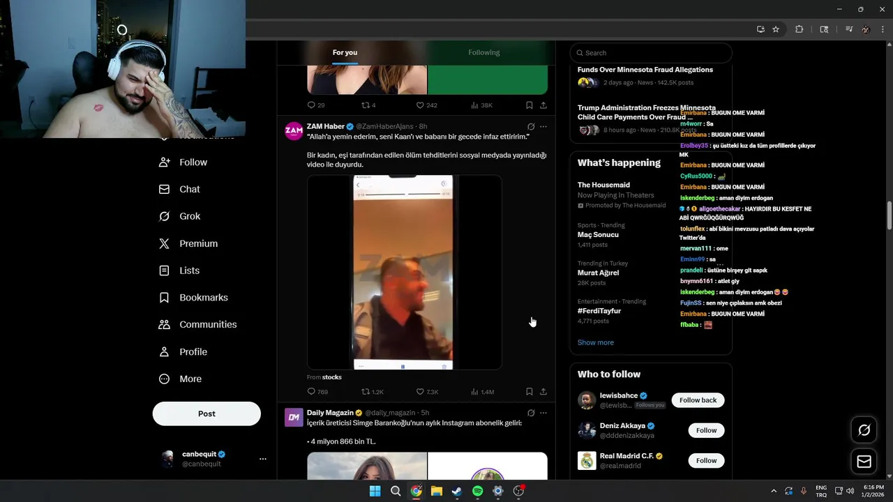Viewport: 893px width, 502px height.
Task: Open the 6:16 PM clock
Action: pos(873,491)
